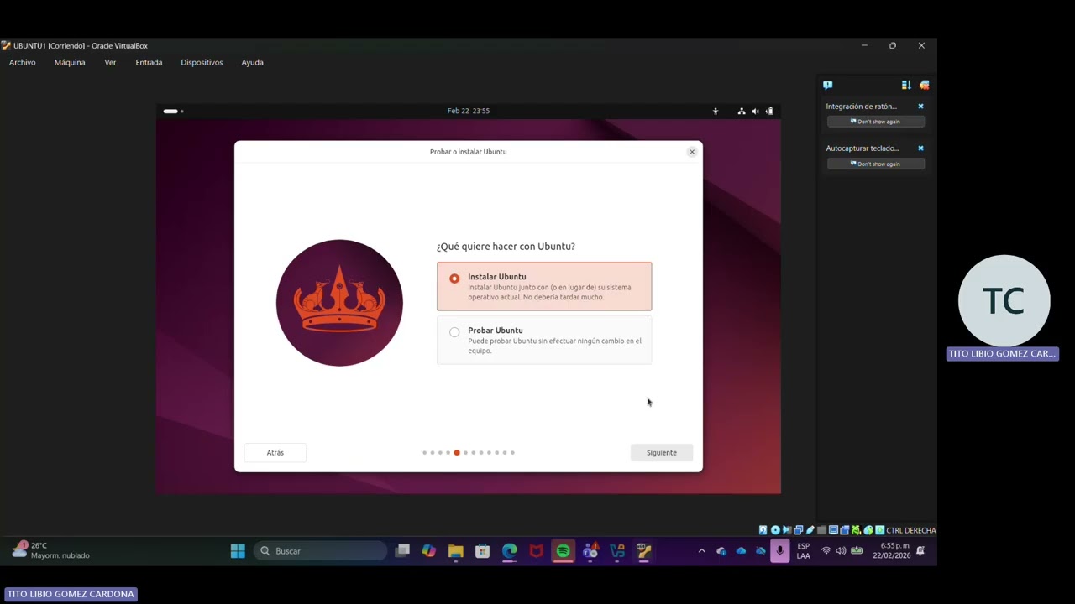This screenshot has height=604, width=1075.
Task: Open the Ayuda menu
Action: 252,62
